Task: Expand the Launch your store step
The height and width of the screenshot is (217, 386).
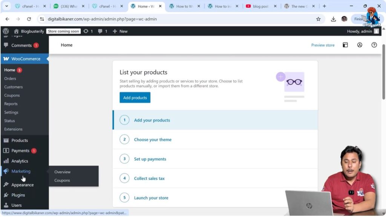Action: click(150, 197)
